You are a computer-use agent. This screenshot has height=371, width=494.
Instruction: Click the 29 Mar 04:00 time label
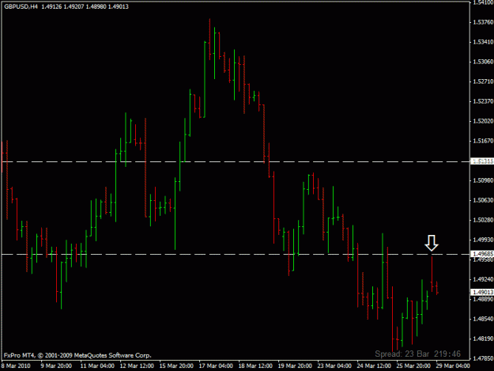(x=453, y=365)
